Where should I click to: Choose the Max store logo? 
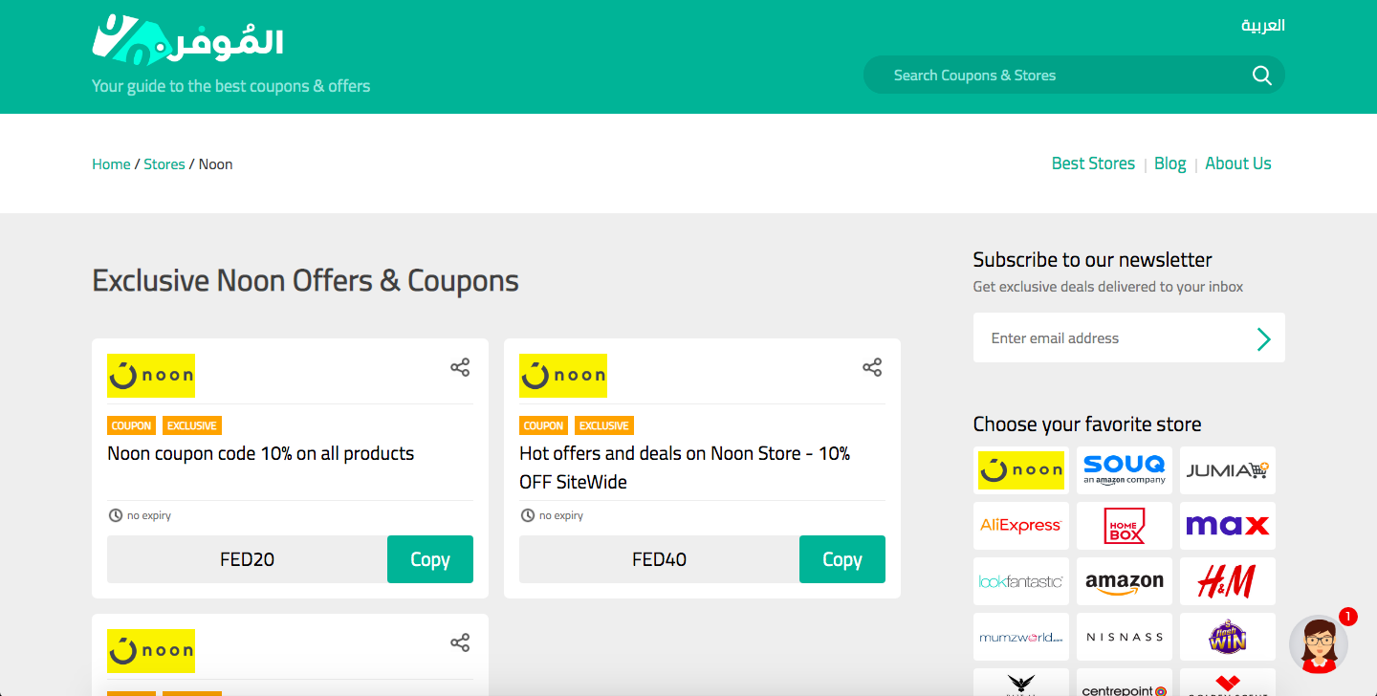point(1228,526)
